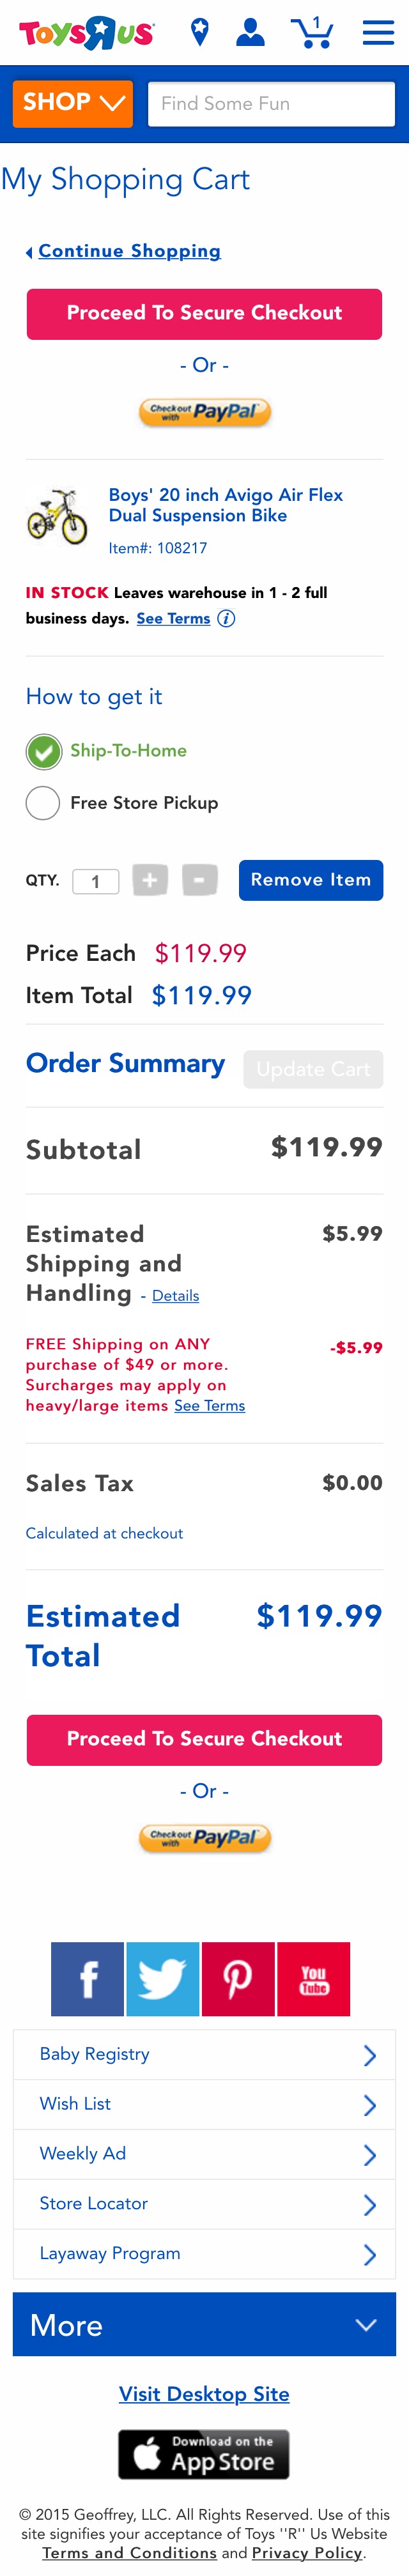Viewport: 409px width, 2576px height.
Task: Choose Free Store Pickup option
Action: point(43,803)
